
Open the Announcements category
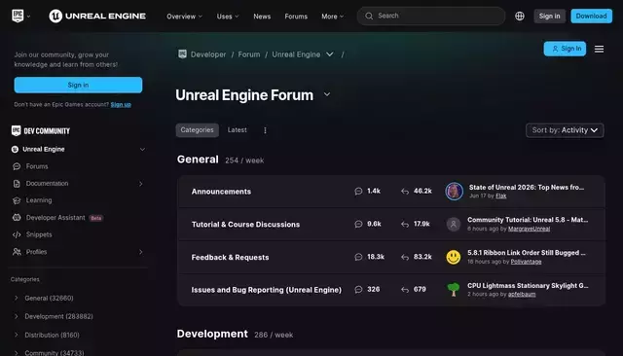tap(221, 192)
